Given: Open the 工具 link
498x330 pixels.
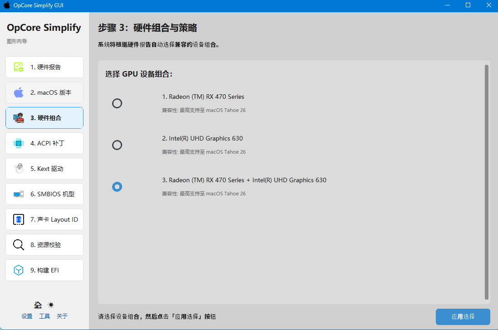Looking at the screenshot, I should click(44, 316).
